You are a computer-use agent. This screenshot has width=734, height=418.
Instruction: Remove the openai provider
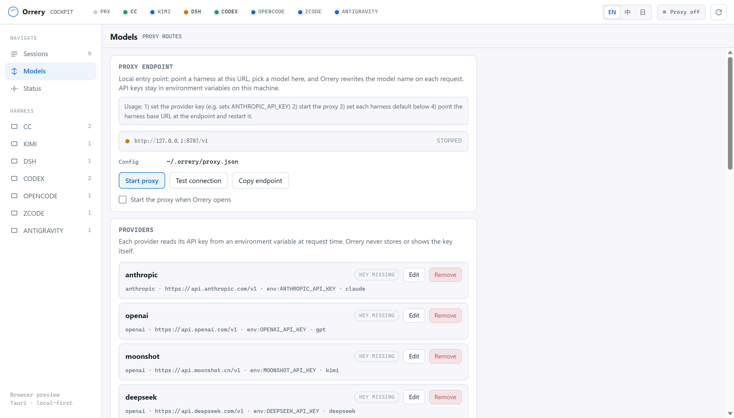pos(445,316)
